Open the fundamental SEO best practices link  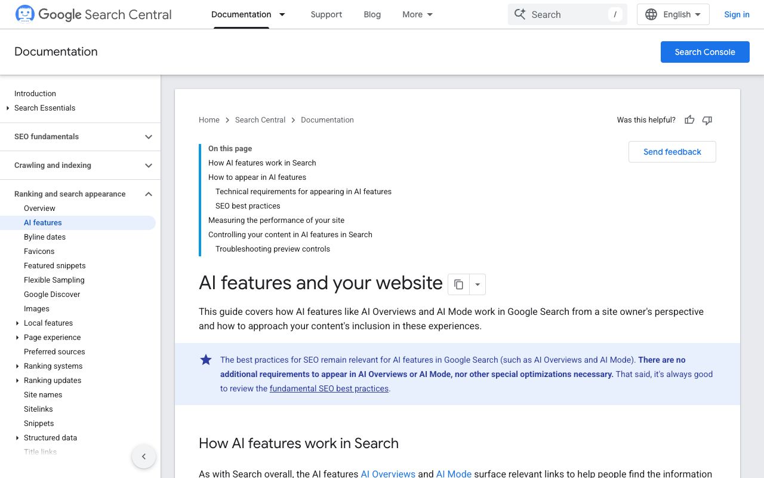(329, 388)
